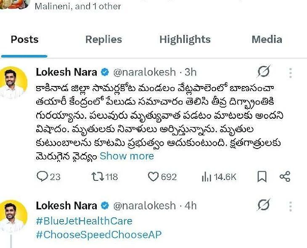Open the #ChooseSpeedChooseAP hashtag
This screenshot has height=248, width=307.
(98, 235)
